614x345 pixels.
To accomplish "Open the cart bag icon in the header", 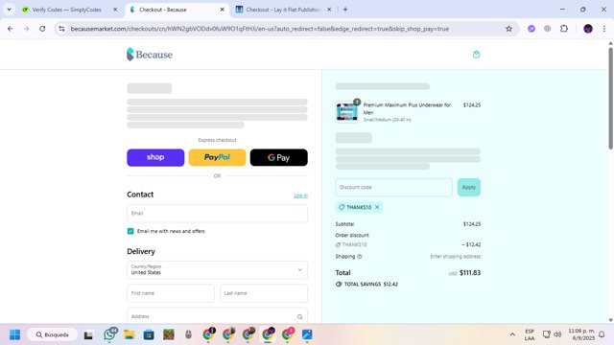I will click(x=476, y=54).
